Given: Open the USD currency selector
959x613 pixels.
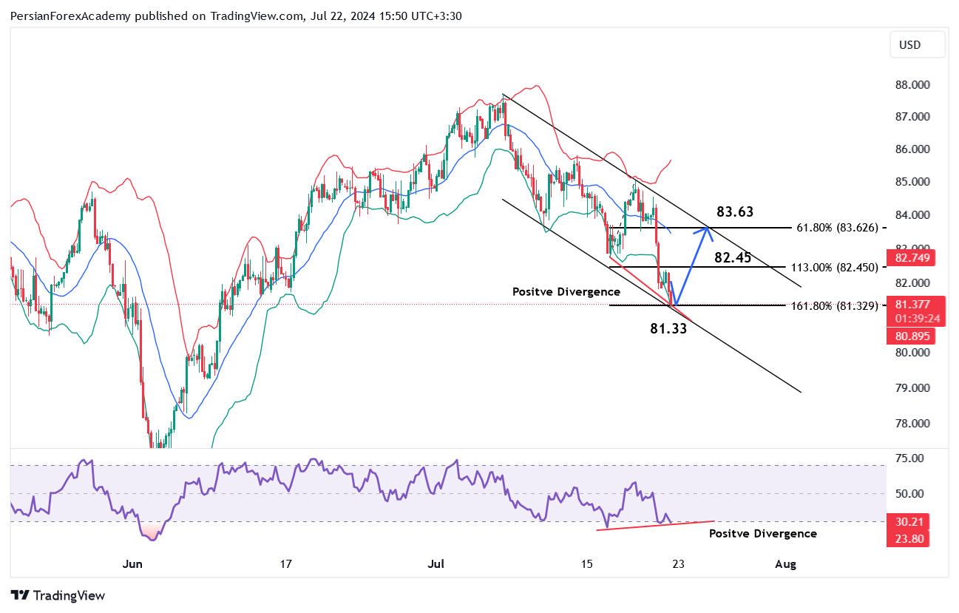Looking at the screenshot, I should click(918, 45).
